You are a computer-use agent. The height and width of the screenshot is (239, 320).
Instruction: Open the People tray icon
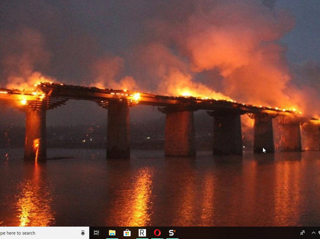click(303, 233)
